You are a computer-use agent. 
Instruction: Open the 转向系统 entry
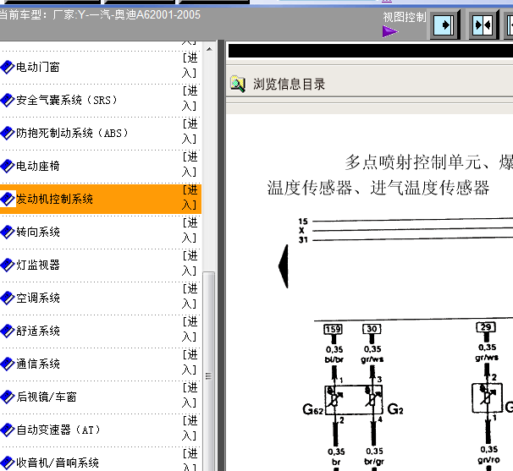pos(37,232)
